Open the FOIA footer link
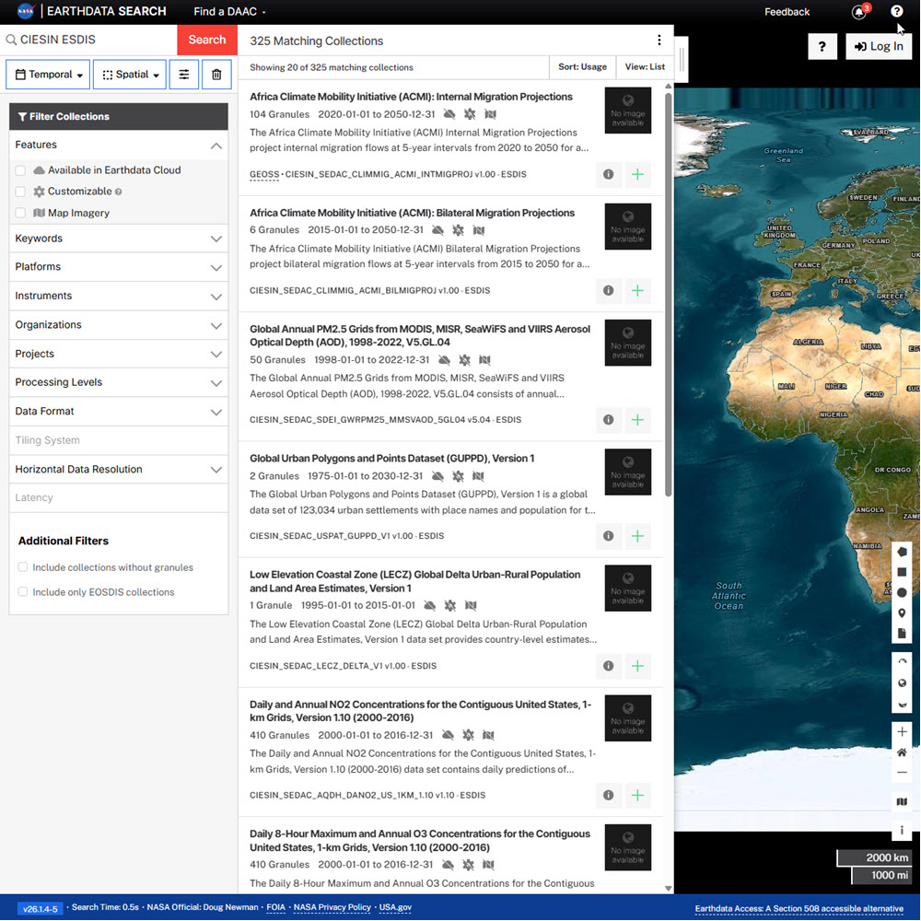The height and width of the screenshot is (921, 921). point(276,907)
